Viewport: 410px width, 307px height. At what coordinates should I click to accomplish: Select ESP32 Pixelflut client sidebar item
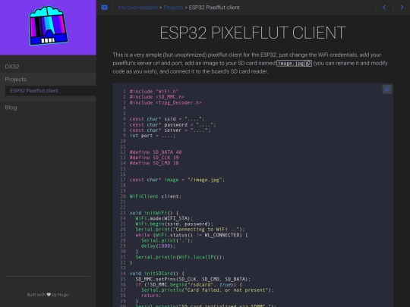[50, 91]
